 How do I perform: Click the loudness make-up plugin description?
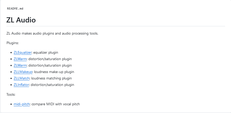(54, 72)
